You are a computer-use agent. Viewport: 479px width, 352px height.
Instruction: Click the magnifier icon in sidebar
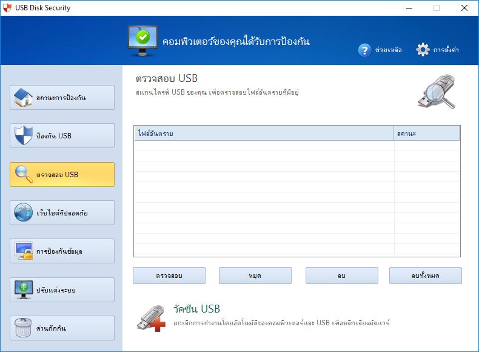[24, 174]
